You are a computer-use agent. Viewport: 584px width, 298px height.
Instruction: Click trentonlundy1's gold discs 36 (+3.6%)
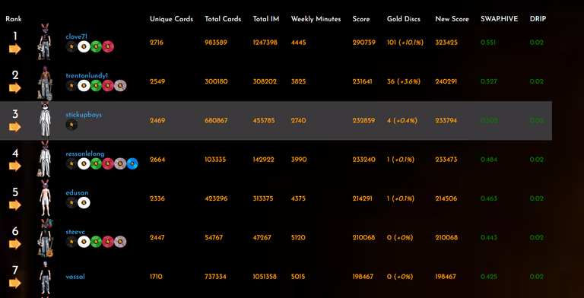[404, 81]
